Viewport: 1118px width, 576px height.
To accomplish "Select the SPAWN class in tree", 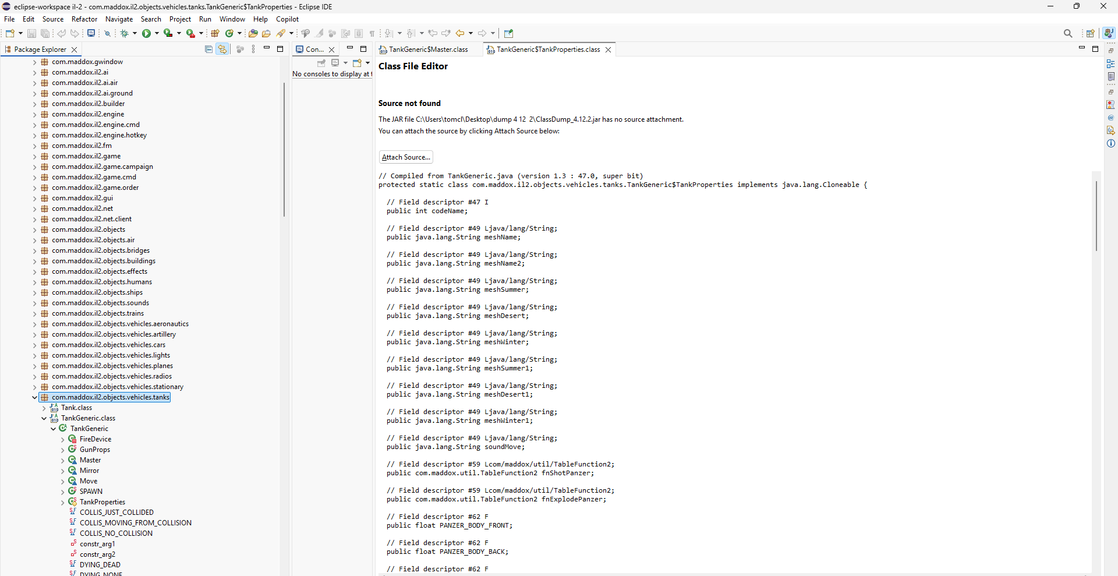I will tap(91, 492).
